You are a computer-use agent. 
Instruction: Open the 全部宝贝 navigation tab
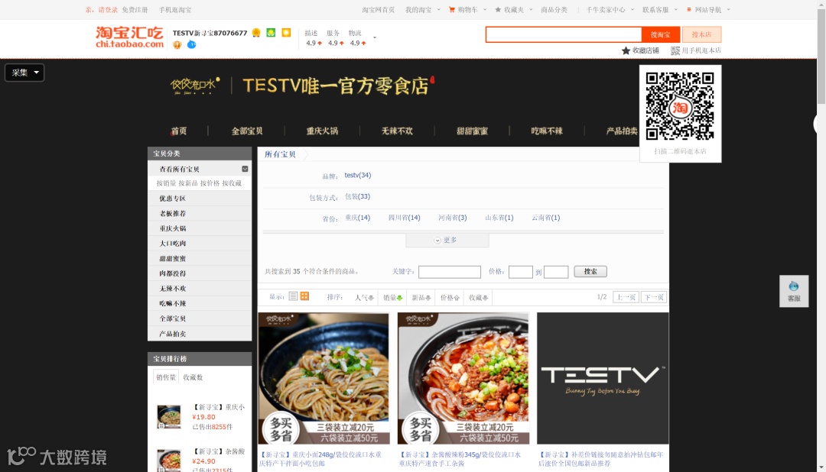tap(247, 131)
